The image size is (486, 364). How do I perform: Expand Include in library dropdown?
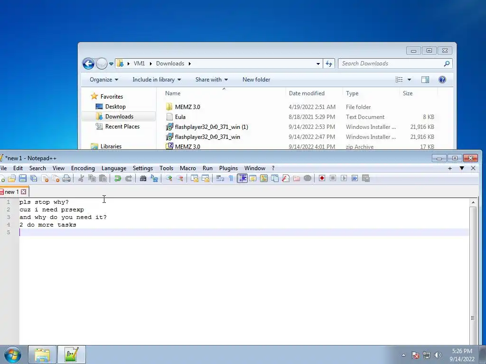coord(157,80)
